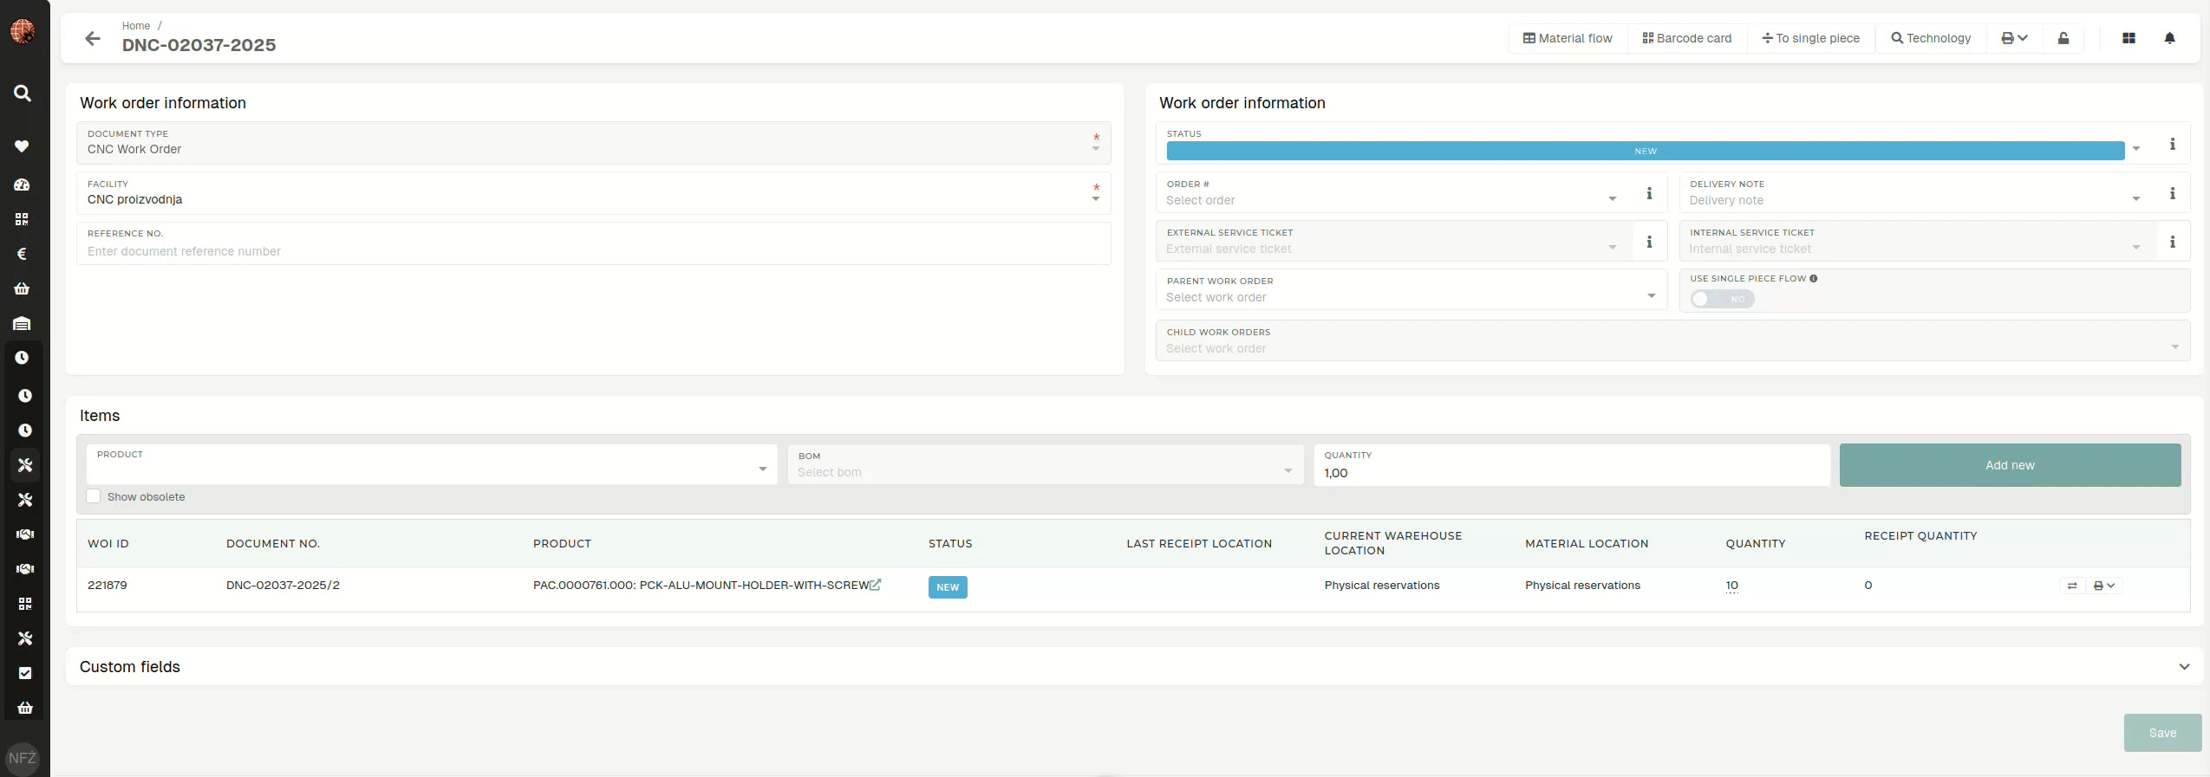Open the Status dropdown arrow
This screenshot has width=2210, height=777.
point(2136,149)
